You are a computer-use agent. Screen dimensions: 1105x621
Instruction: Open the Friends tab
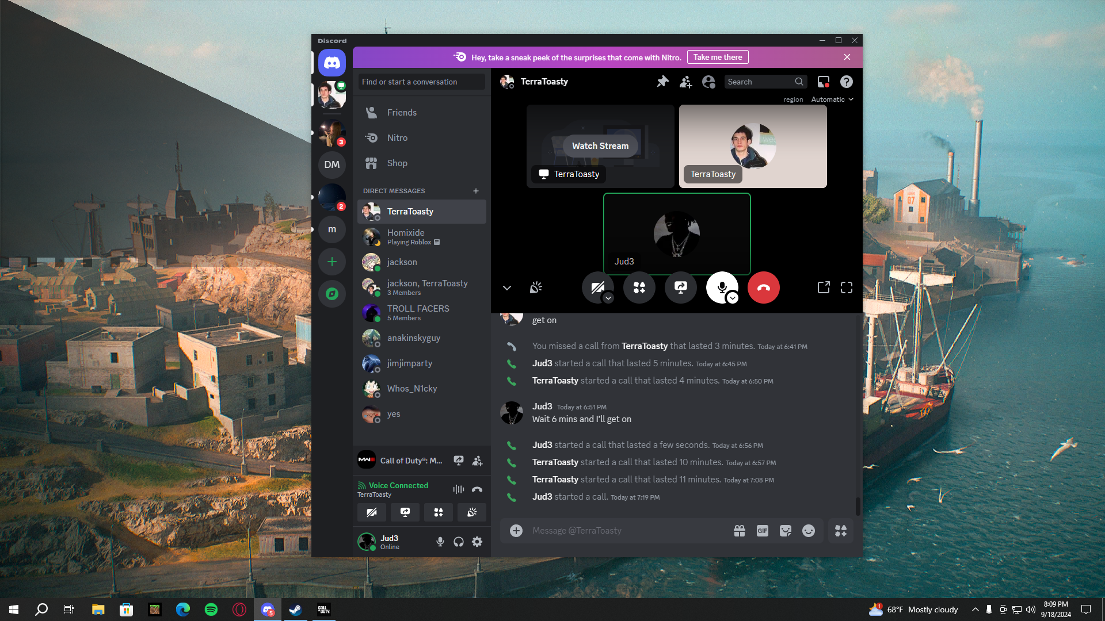point(401,113)
